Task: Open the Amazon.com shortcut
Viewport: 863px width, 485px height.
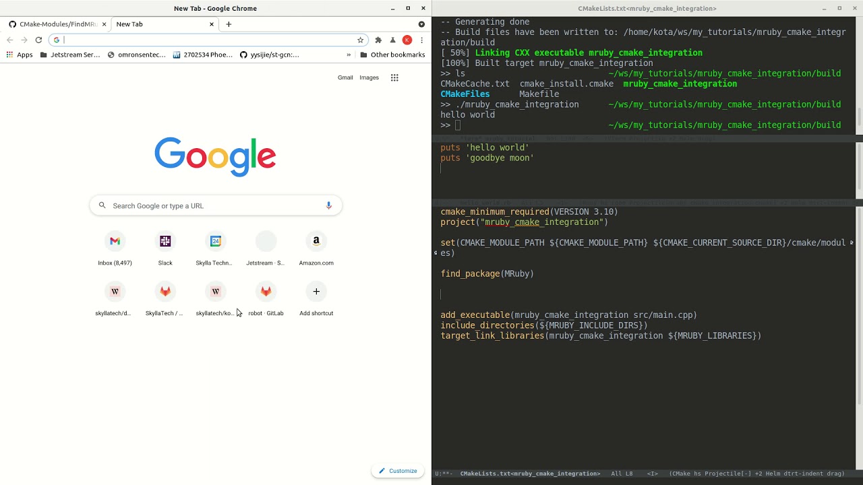Action: 316,249
